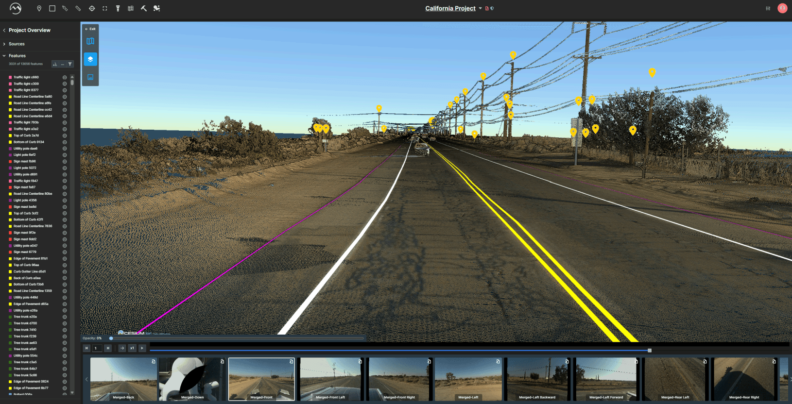Click the highlighted layers stack button
792x404 pixels.
pyautogui.click(x=90, y=59)
